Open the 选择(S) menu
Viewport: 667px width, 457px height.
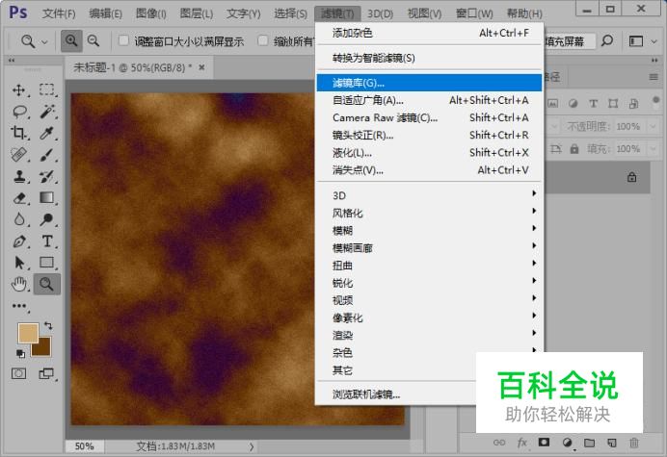click(x=290, y=13)
